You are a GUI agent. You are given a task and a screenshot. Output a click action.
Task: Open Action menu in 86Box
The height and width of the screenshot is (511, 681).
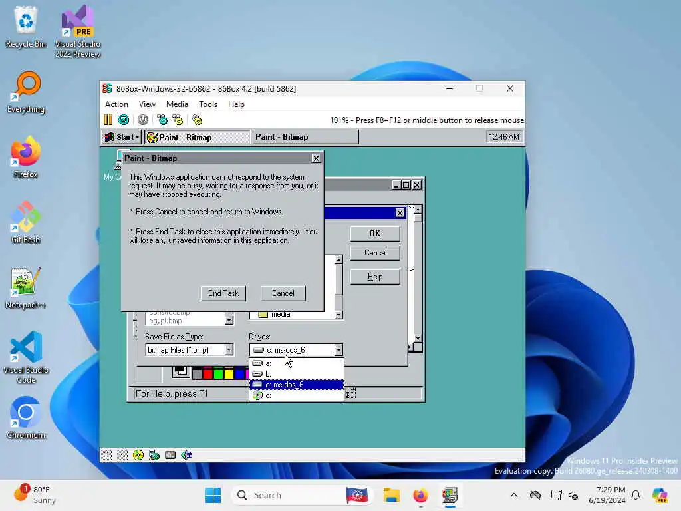pos(116,104)
